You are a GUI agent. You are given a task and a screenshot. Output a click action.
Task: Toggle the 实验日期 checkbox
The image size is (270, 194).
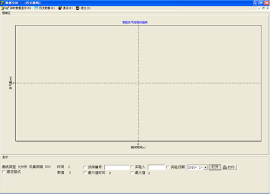(168, 167)
